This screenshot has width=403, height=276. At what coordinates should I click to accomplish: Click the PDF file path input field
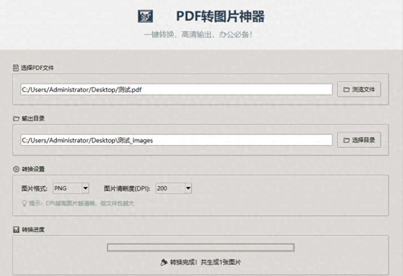177,90
